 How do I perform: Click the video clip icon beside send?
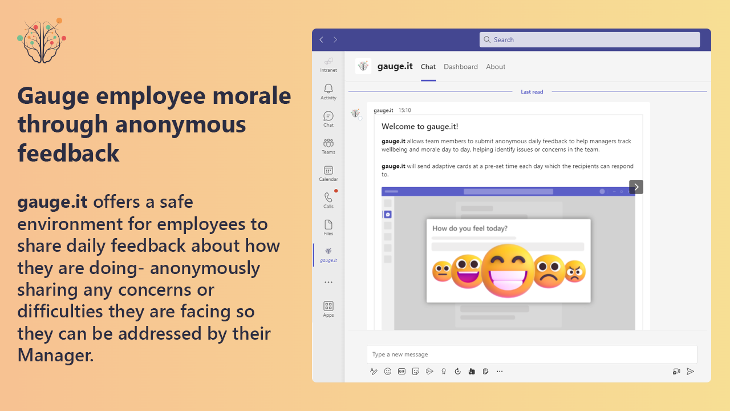click(x=676, y=371)
